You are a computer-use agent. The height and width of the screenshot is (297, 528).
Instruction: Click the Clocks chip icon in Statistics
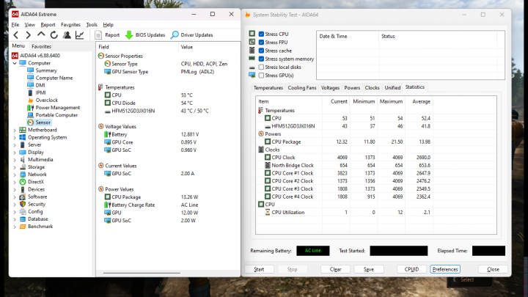click(x=260, y=150)
